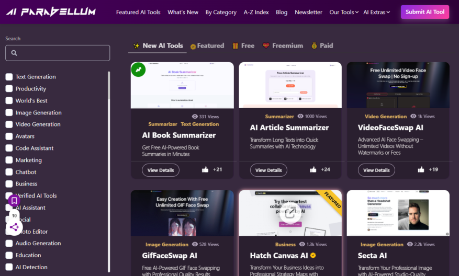Screen dimensions: 459x276
Task: Click the eye views icon on Hatch Canvas AI
Action: point(302,244)
